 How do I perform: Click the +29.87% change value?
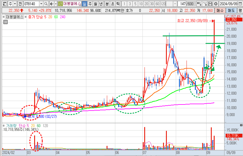(x=45, y=10)
